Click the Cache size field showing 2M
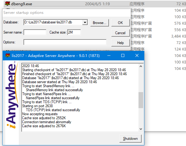The image size is (186, 146). coord(74,32)
